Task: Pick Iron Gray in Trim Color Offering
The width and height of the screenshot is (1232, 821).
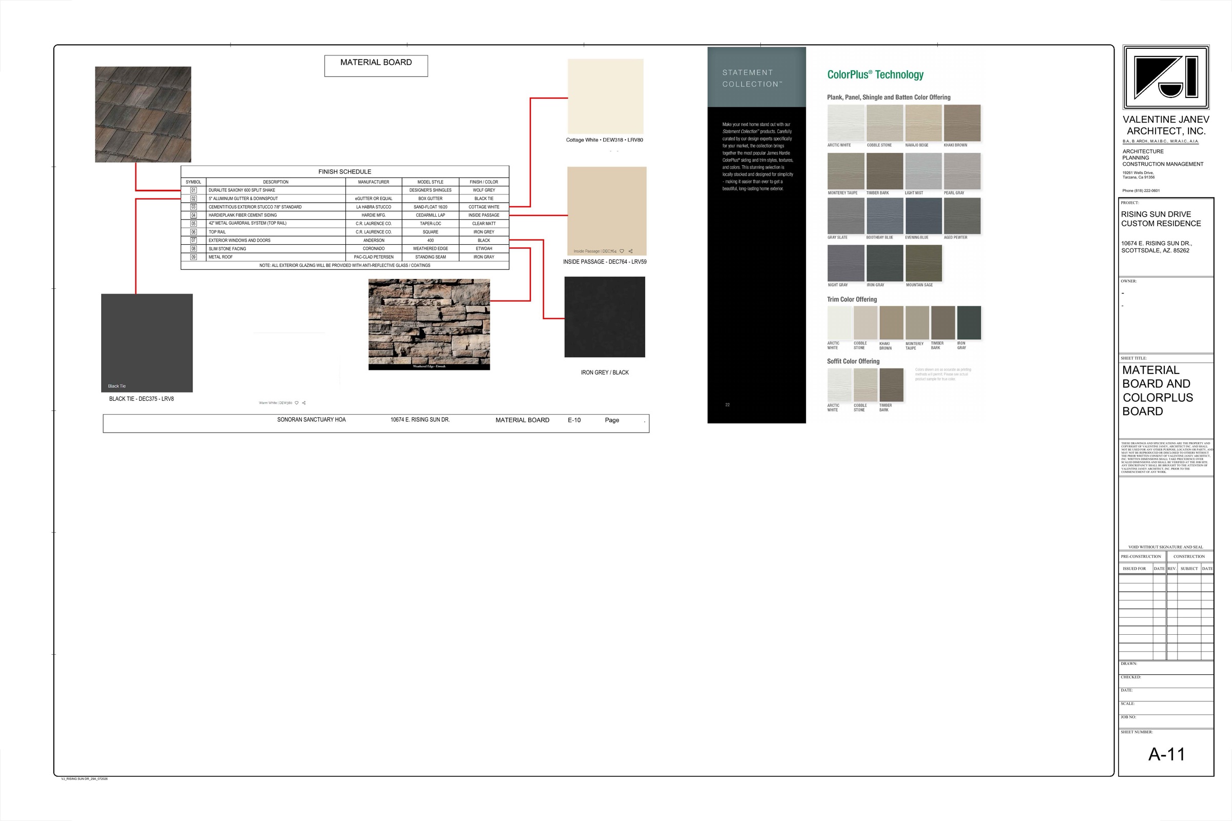Action: click(969, 323)
